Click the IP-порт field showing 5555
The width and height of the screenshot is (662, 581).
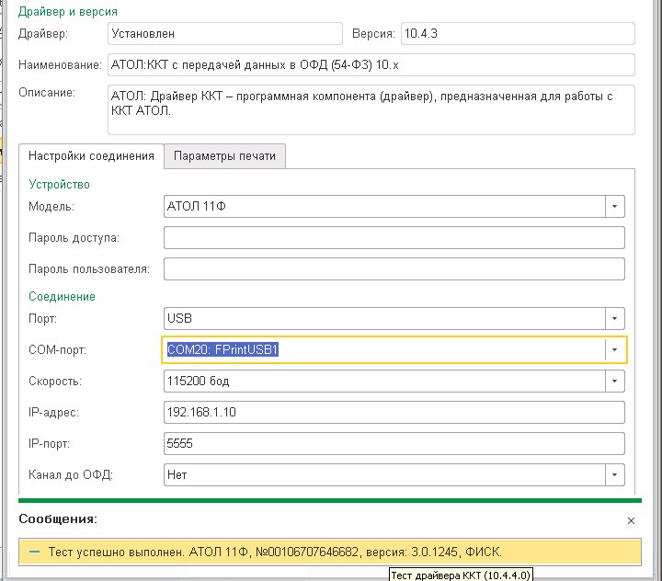coord(394,443)
